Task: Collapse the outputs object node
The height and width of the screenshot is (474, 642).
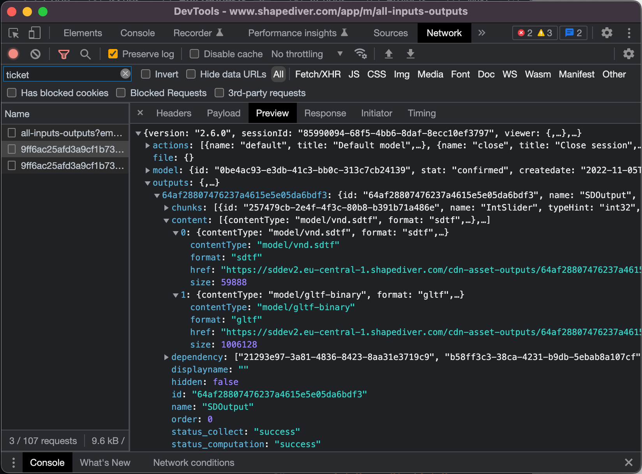Action: tap(148, 183)
